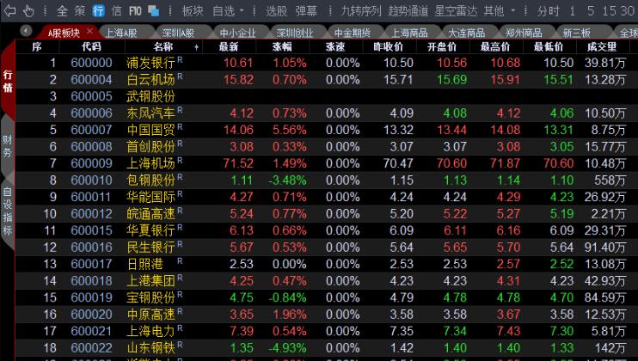Sort by the 代码 column header
Image resolution: width=638 pixels, height=361 pixels.
coord(91,46)
